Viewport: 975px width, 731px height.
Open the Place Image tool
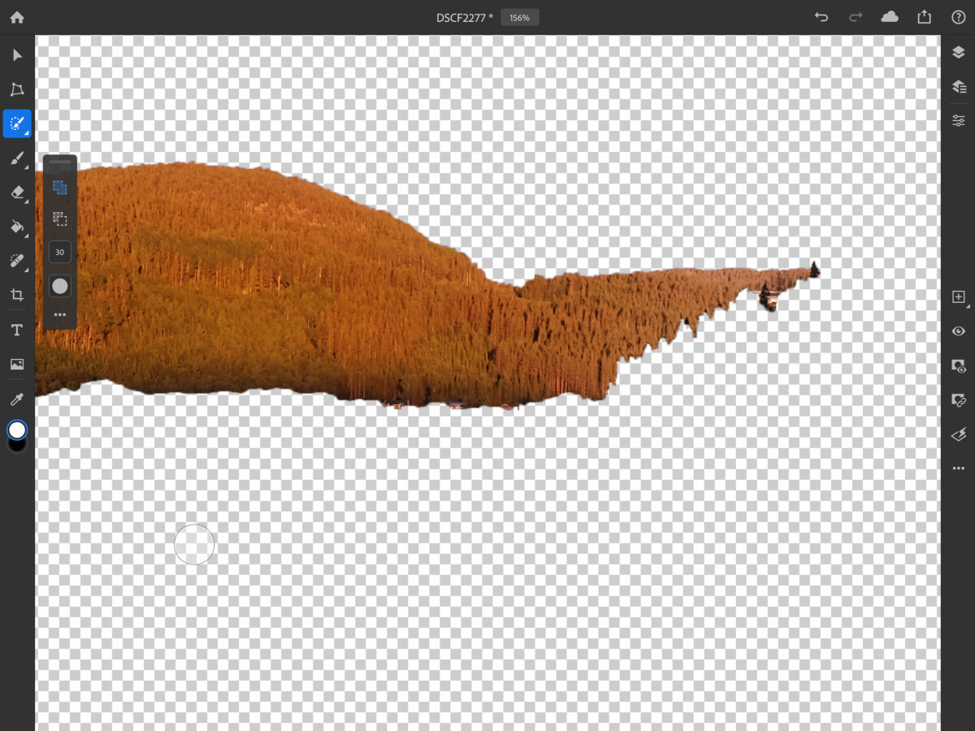[17, 365]
